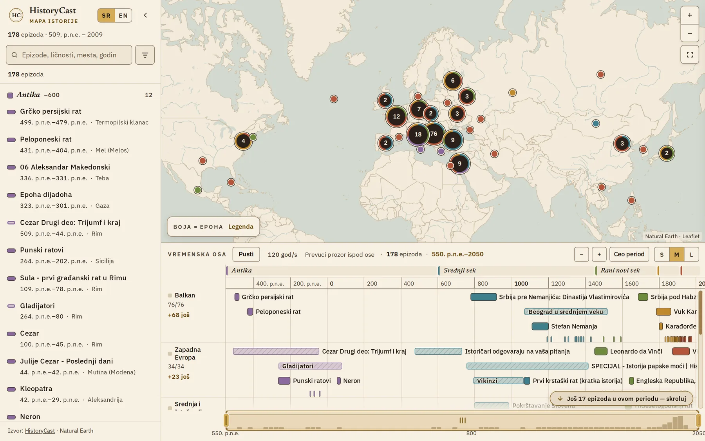Expand Balkan lane via '+68 još'
The image size is (705, 441).
[x=179, y=315]
